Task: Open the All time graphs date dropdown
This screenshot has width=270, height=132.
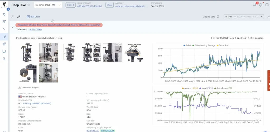Action: tap(243, 17)
